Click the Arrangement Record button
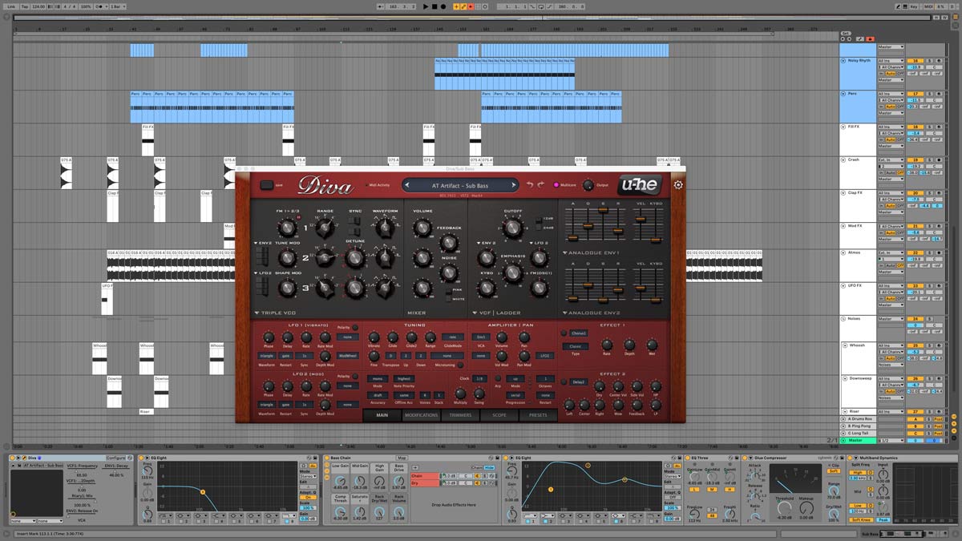Screen dimensions: 962x541 (x=443, y=6)
